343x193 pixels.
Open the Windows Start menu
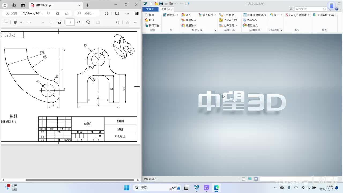[127, 188]
